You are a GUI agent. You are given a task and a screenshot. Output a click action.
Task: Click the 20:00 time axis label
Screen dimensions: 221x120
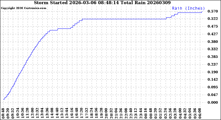click(107, 113)
